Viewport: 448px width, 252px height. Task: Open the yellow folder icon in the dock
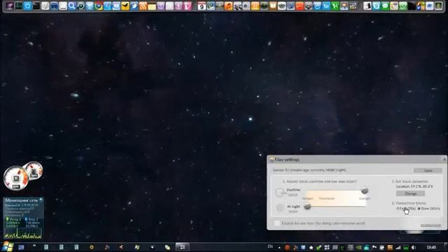[x=152, y=6]
